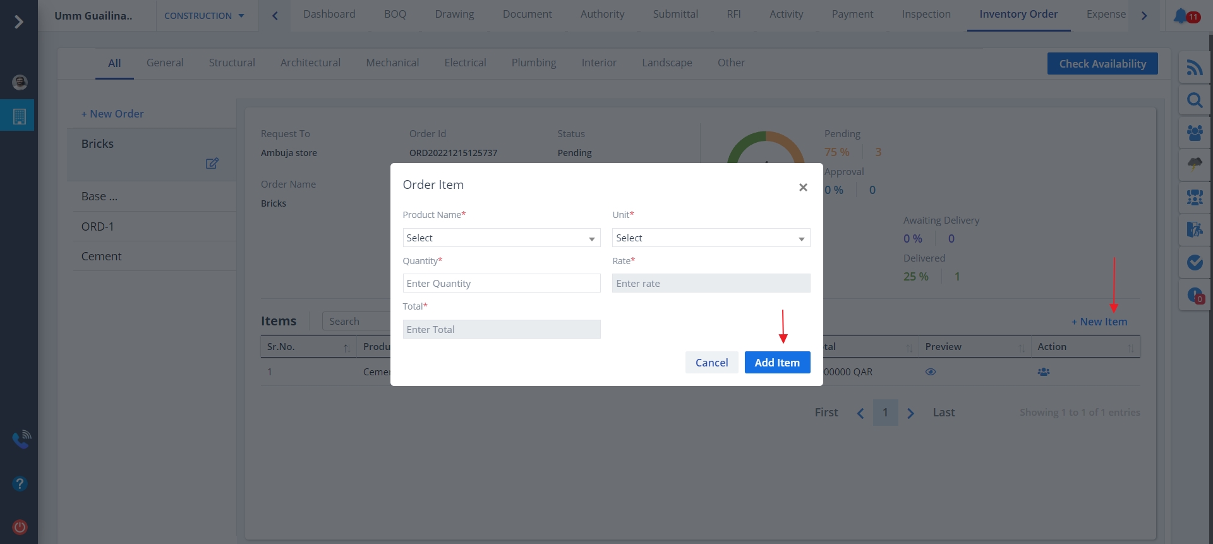
Task: Open the Product Name select dropdown
Action: 501,238
